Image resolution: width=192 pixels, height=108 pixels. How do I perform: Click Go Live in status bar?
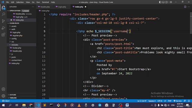click(x=178, y=101)
